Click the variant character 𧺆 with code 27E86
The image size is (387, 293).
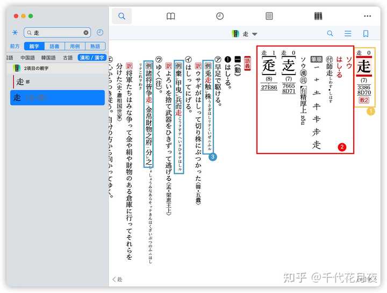click(269, 66)
